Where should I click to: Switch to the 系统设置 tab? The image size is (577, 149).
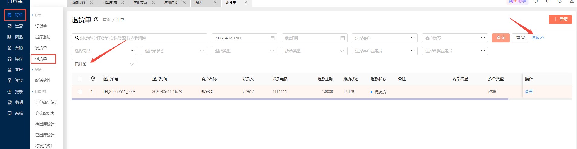(79, 2)
